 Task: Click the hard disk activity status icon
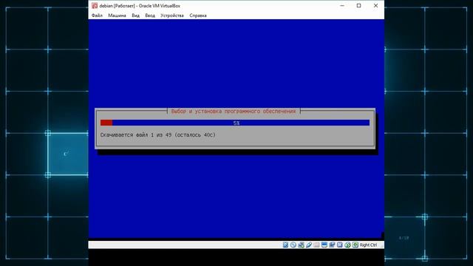[x=285, y=245]
